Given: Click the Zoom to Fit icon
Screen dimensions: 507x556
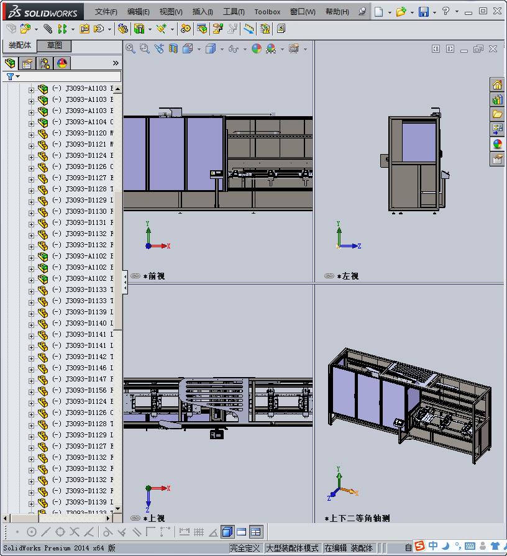Looking at the screenshot, I should tap(130, 48).
